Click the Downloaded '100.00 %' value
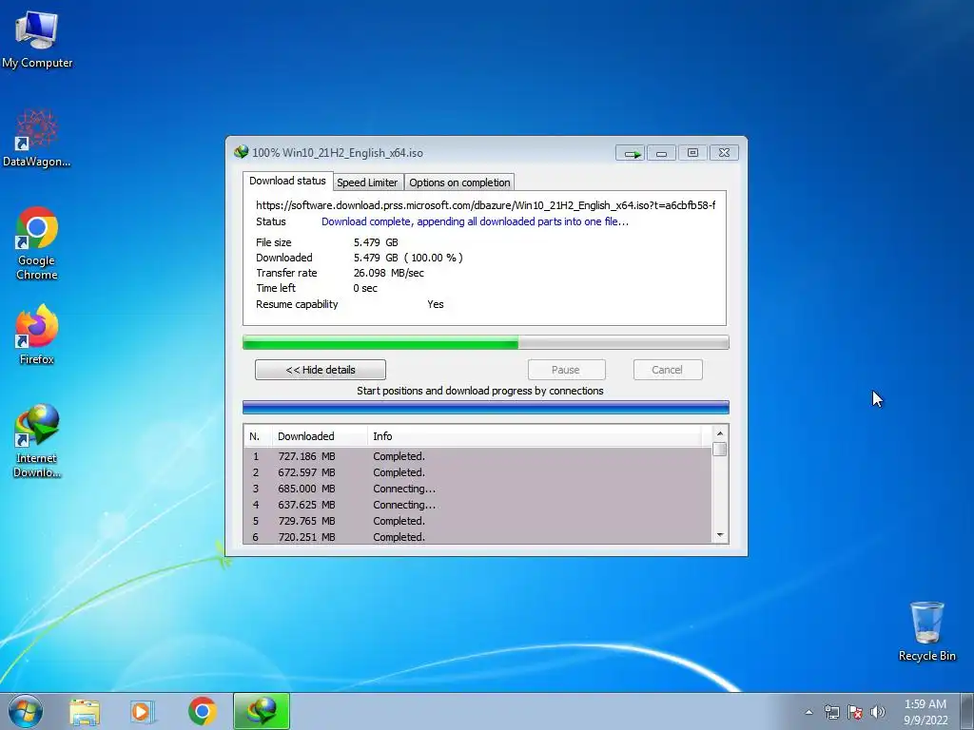This screenshot has width=974, height=730. 433,258
